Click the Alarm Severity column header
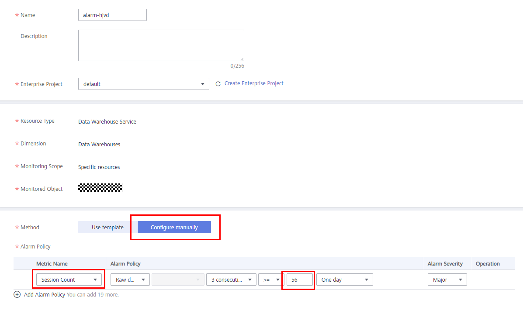The image size is (523, 314). point(445,264)
